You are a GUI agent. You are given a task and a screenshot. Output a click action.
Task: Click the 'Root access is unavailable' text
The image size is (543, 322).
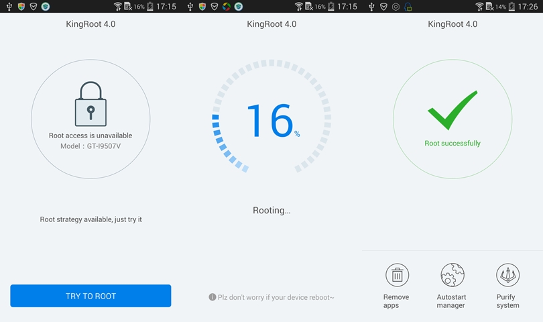(x=90, y=136)
